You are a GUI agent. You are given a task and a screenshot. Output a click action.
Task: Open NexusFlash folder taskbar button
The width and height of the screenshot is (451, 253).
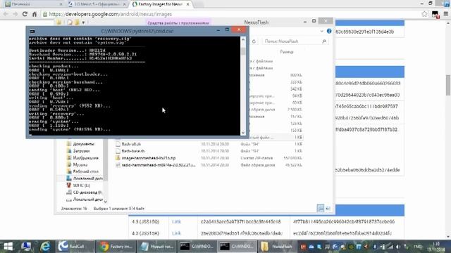[x=277, y=247]
